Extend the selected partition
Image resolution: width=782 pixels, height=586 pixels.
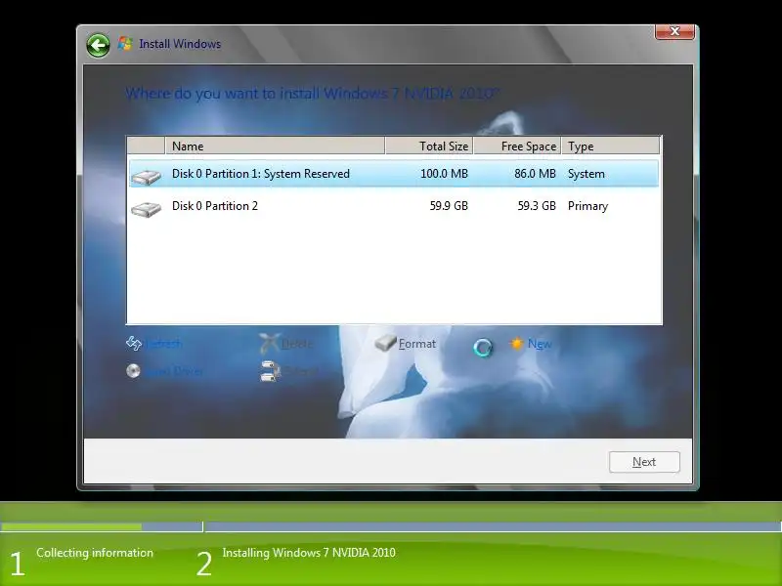(300, 372)
